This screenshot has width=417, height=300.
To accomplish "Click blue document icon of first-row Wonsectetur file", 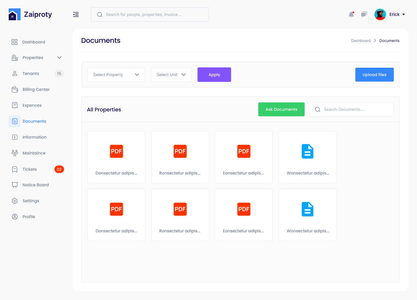I will [x=308, y=151].
